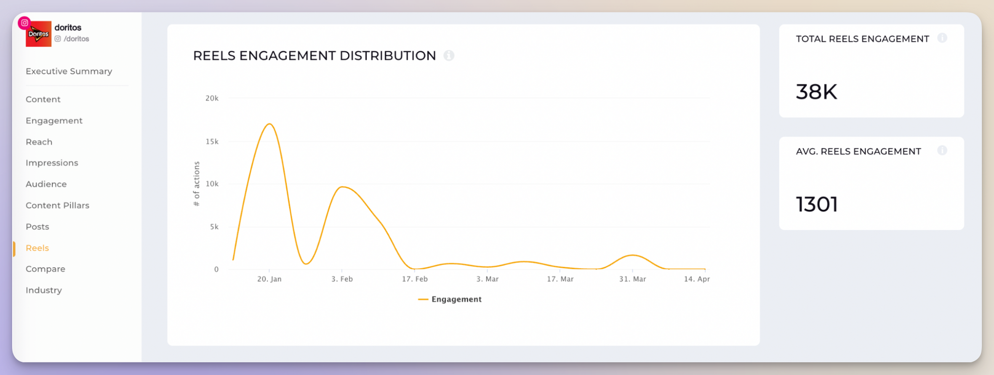Click the 14. Apr x-axis label
Screen dimensions: 994x375
[697, 279]
